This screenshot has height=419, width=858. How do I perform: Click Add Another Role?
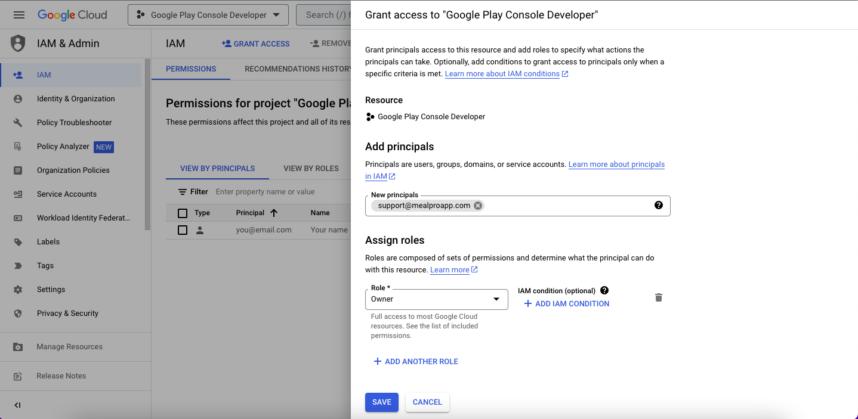coord(416,362)
